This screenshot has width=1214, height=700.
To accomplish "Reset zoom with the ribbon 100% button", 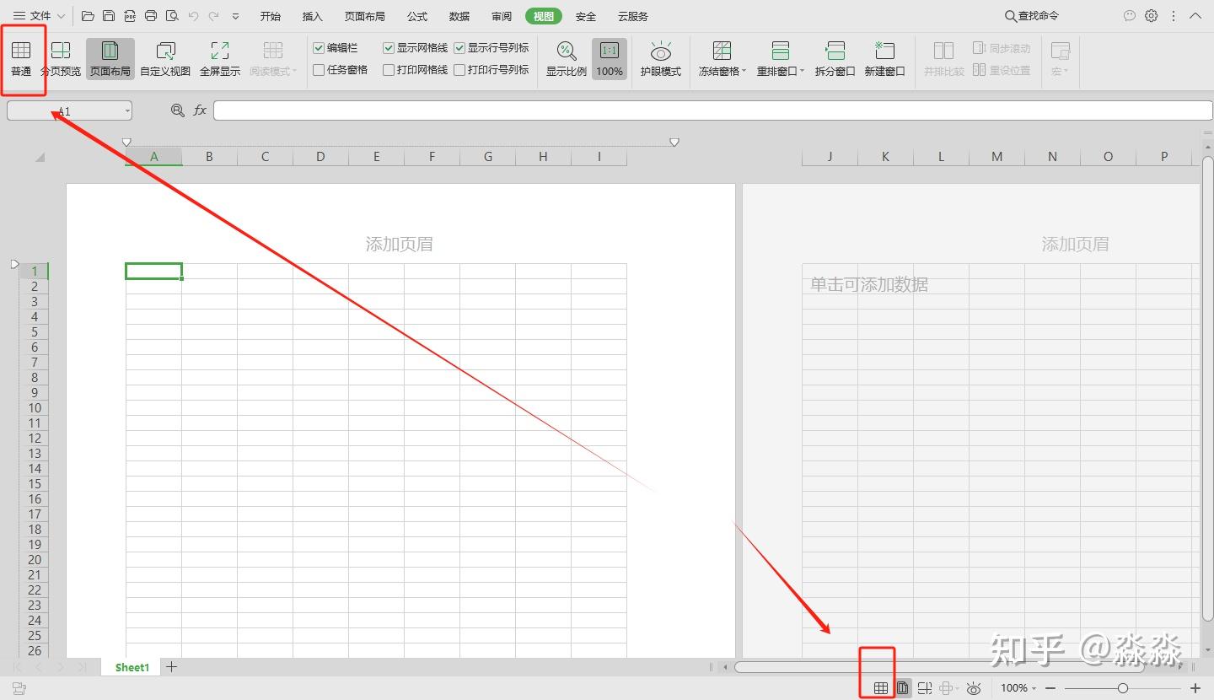I will point(610,59).
